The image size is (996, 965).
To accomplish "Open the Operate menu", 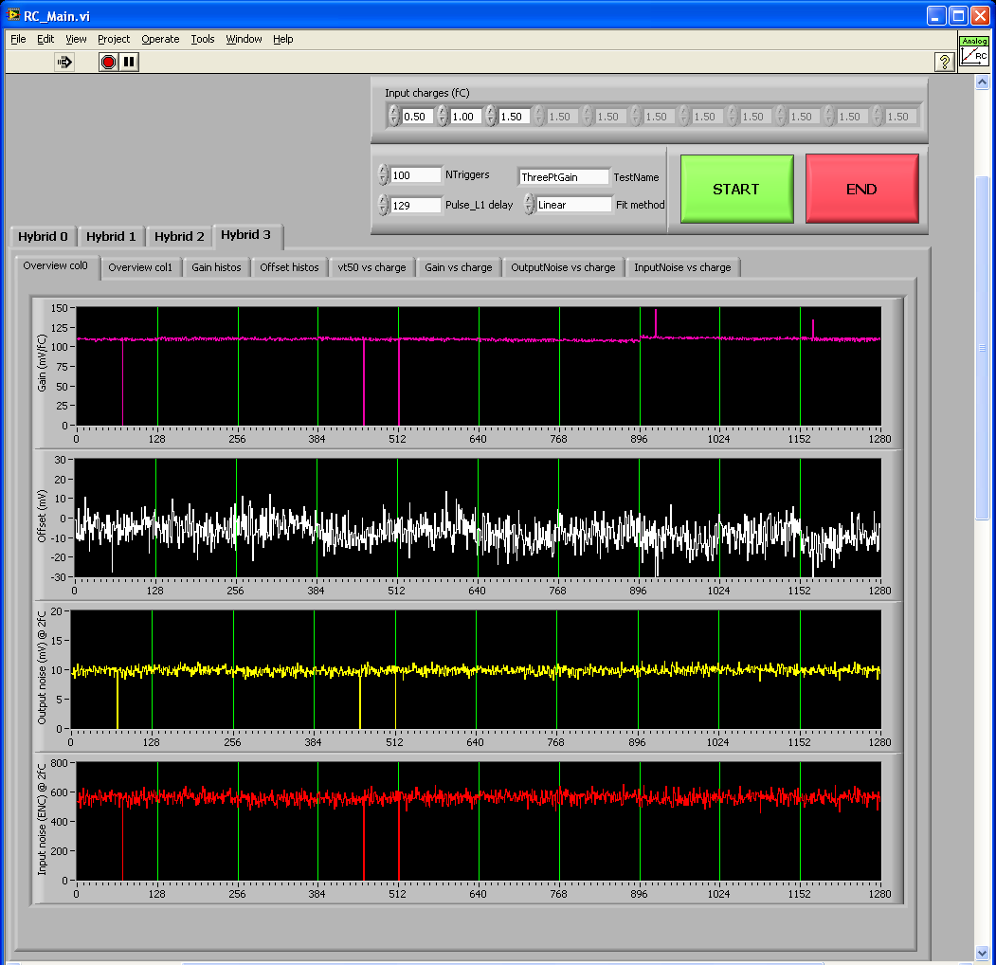I will pos(160,39).
